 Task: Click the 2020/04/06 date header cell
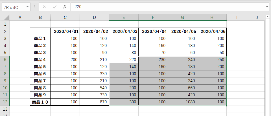coord(212,31)
